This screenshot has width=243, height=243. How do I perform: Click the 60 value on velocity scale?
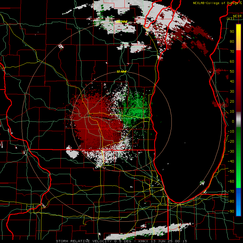tap(232, 61)
